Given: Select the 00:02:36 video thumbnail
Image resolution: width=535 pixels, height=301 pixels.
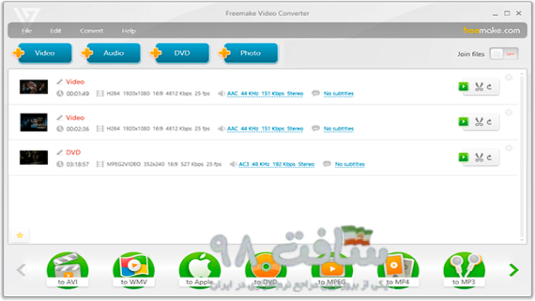Looking at the screenshot, I should (33, 122).
